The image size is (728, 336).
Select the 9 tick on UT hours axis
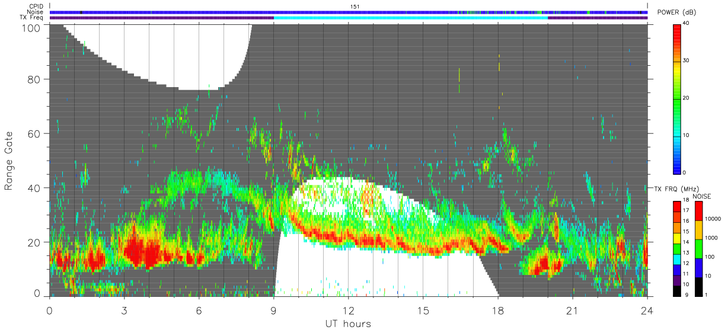(x=273, y=310)
